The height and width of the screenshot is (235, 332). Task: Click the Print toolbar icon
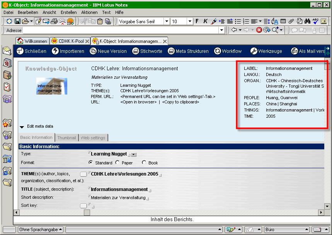54,21
